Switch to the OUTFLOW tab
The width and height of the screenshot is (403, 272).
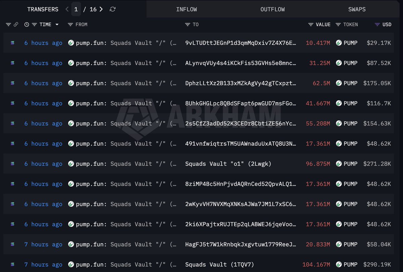[x=272, y=9]
